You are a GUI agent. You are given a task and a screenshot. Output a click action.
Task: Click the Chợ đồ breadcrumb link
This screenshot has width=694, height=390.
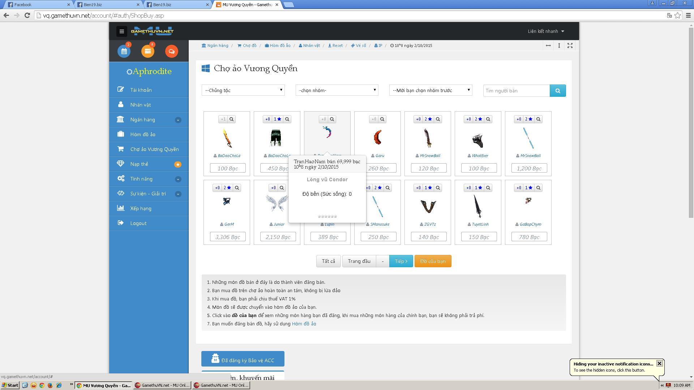[247, 45]
